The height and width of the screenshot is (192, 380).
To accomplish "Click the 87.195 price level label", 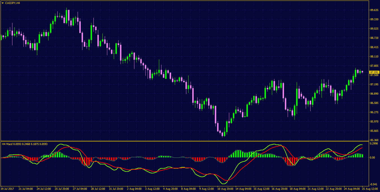I will pos(374,84).
